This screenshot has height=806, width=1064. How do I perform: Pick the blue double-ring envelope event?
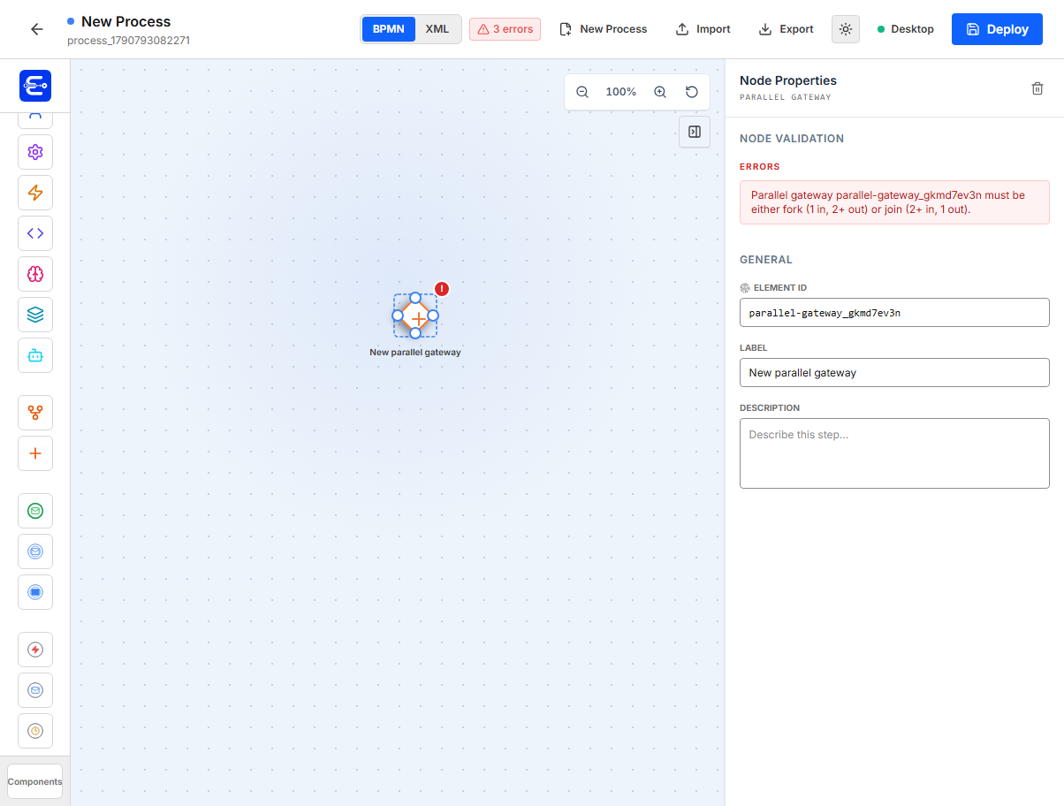click(x=35, y=551)
